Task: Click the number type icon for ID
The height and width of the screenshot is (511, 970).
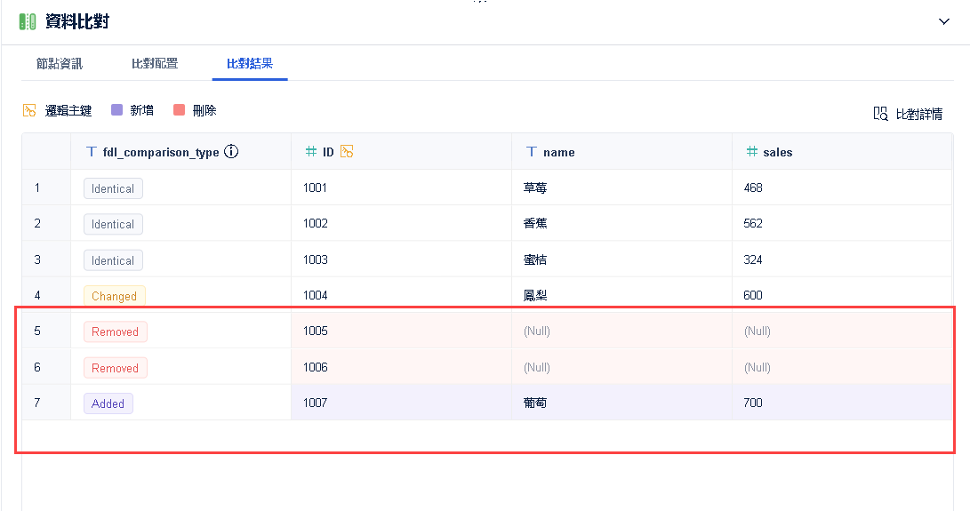Action: (310, 152)
